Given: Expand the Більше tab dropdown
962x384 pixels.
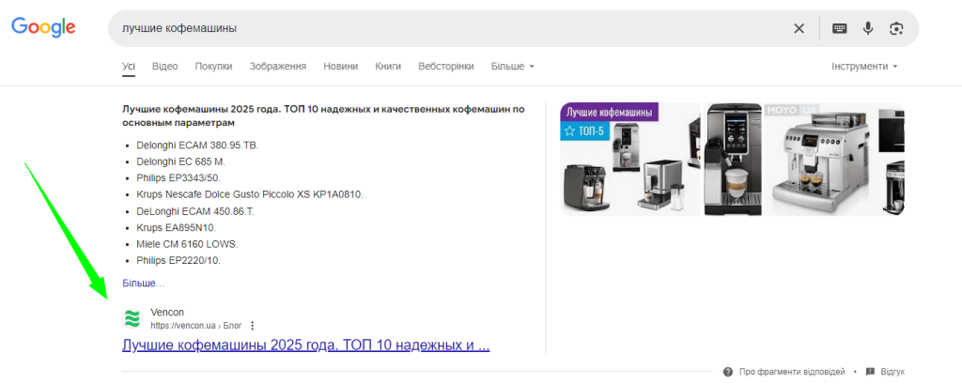Looking at the screenshot, I should 513,67.
